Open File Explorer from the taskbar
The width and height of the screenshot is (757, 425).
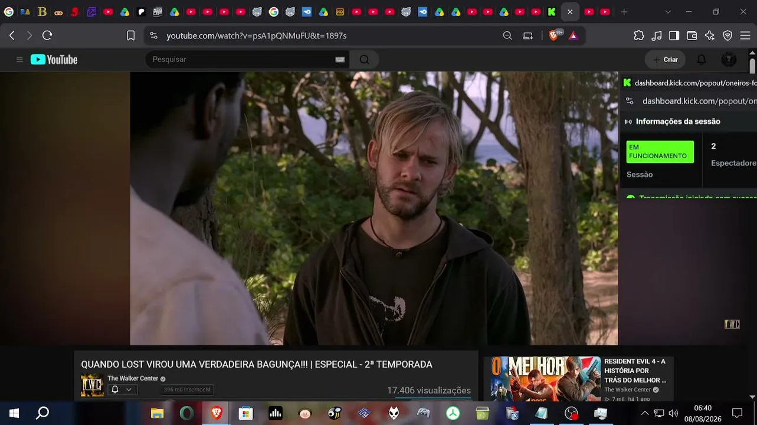coord(157,413)
